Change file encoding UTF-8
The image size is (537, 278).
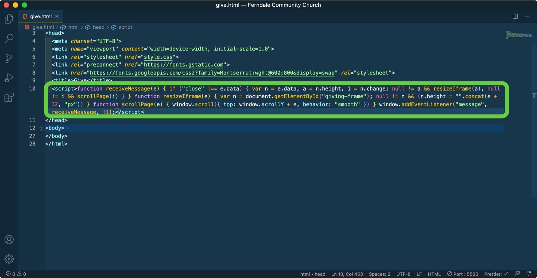[x=403, y=274]
